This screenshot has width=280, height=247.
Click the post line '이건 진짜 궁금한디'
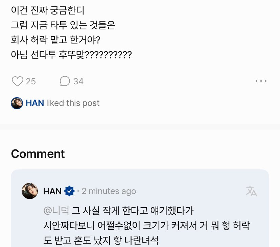coord(47,10)
